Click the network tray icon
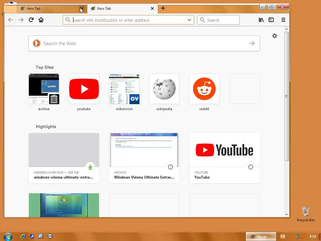321x241 pixels. pos(298,236)
